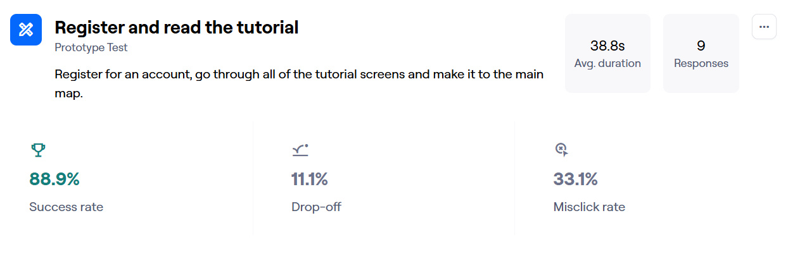Click the "Avg. duration" label
This screenshot has width=788, height=261.
coord(607,63)
